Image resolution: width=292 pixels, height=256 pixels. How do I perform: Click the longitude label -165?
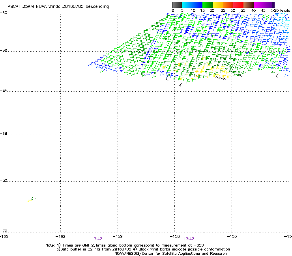point(4,236)
